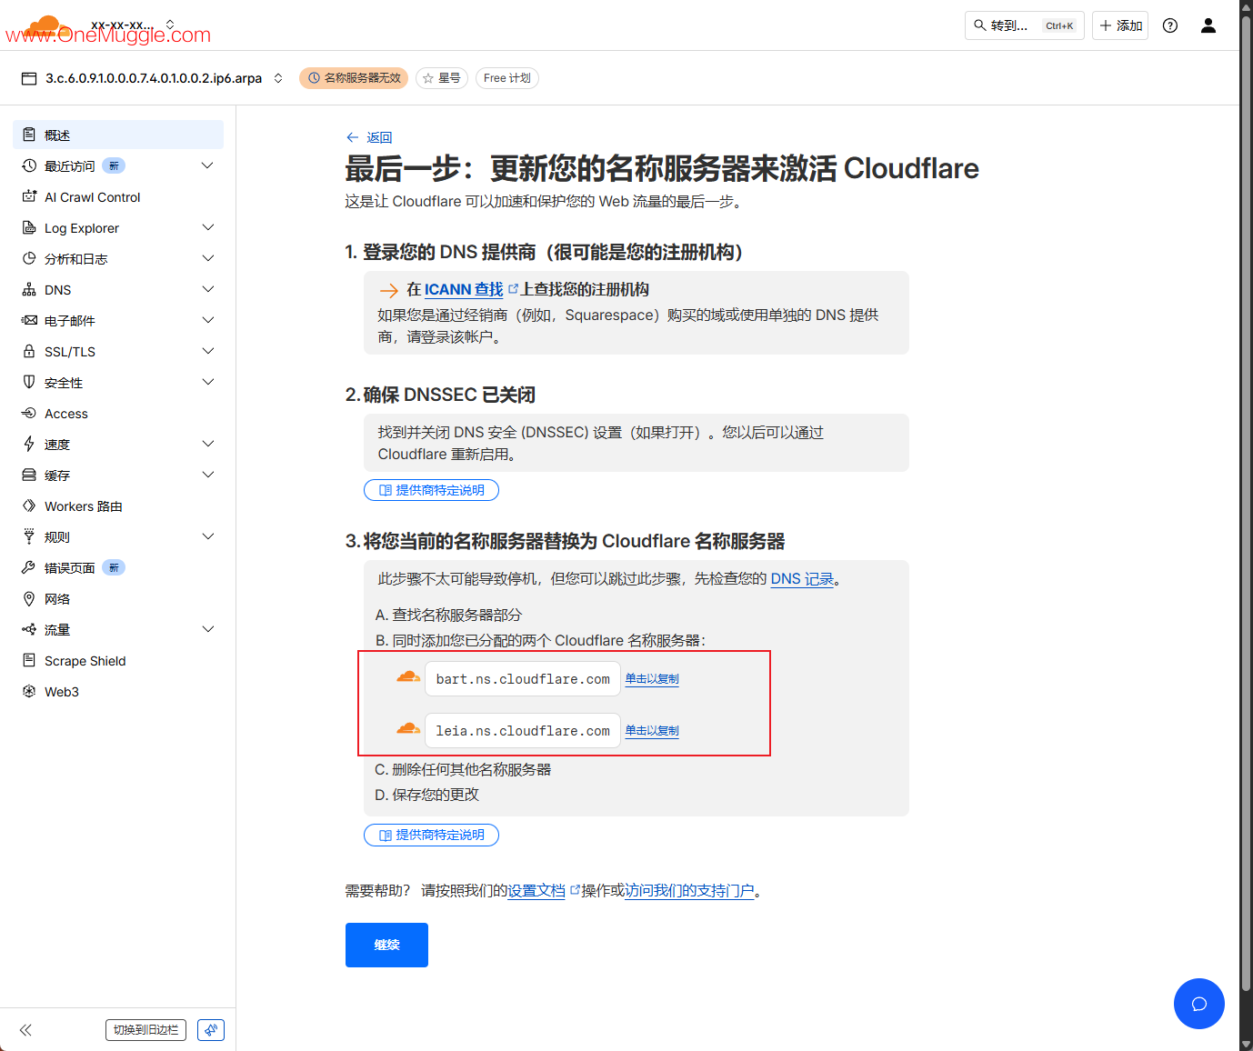Screen dimensions: 1253x1051
Task: Open the 访问我们的支持门户 link
Action: (689, 890)
